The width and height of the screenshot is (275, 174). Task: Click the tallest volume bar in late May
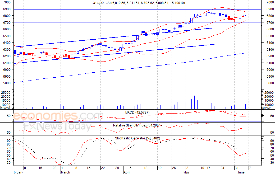point(229,100)
